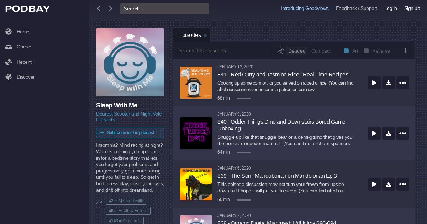Select Discover in the sidebar
Image resolution: width=427 pixels, height=224 pixels.
[26, 77]
